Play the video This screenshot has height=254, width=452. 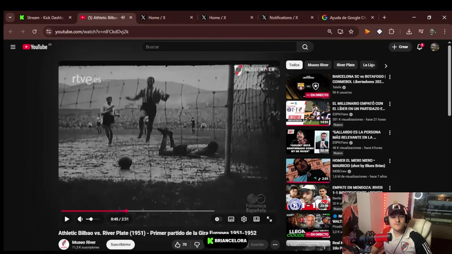(x=67, y=219)
